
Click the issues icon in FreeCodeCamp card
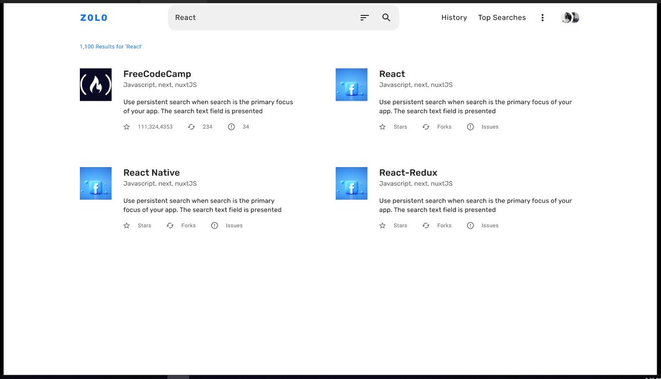pos(231,127)
